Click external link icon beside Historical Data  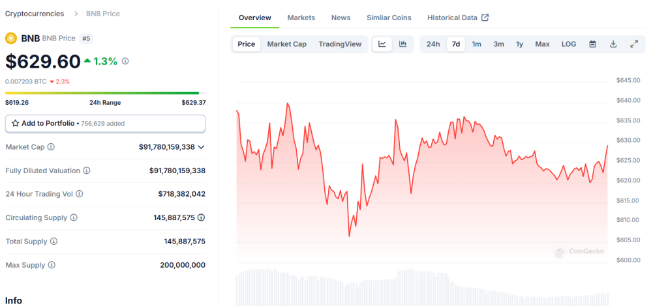pos(485,18)
